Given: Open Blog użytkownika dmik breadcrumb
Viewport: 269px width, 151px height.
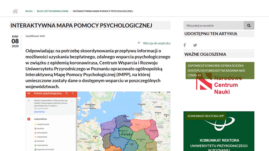Looking at the screenshot, I should pyautogui.click(x=52, y=11).
